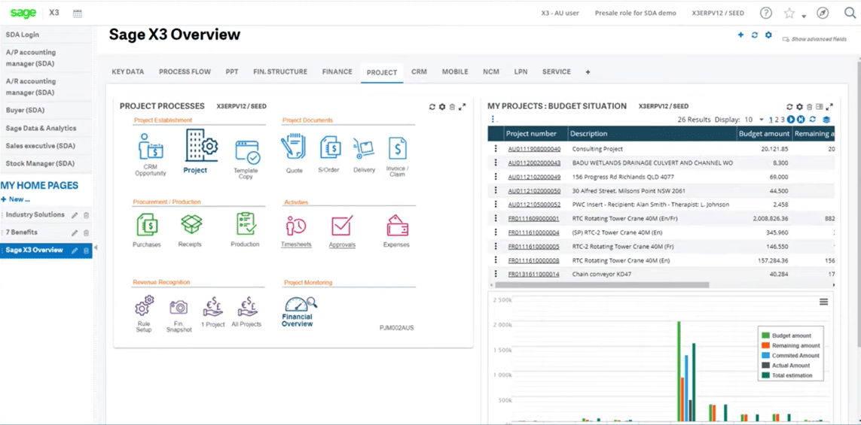Viewport: 861px width, 425px height.
Task: Delete the 7 Benefits home page
Action: [x=86, y=233]
